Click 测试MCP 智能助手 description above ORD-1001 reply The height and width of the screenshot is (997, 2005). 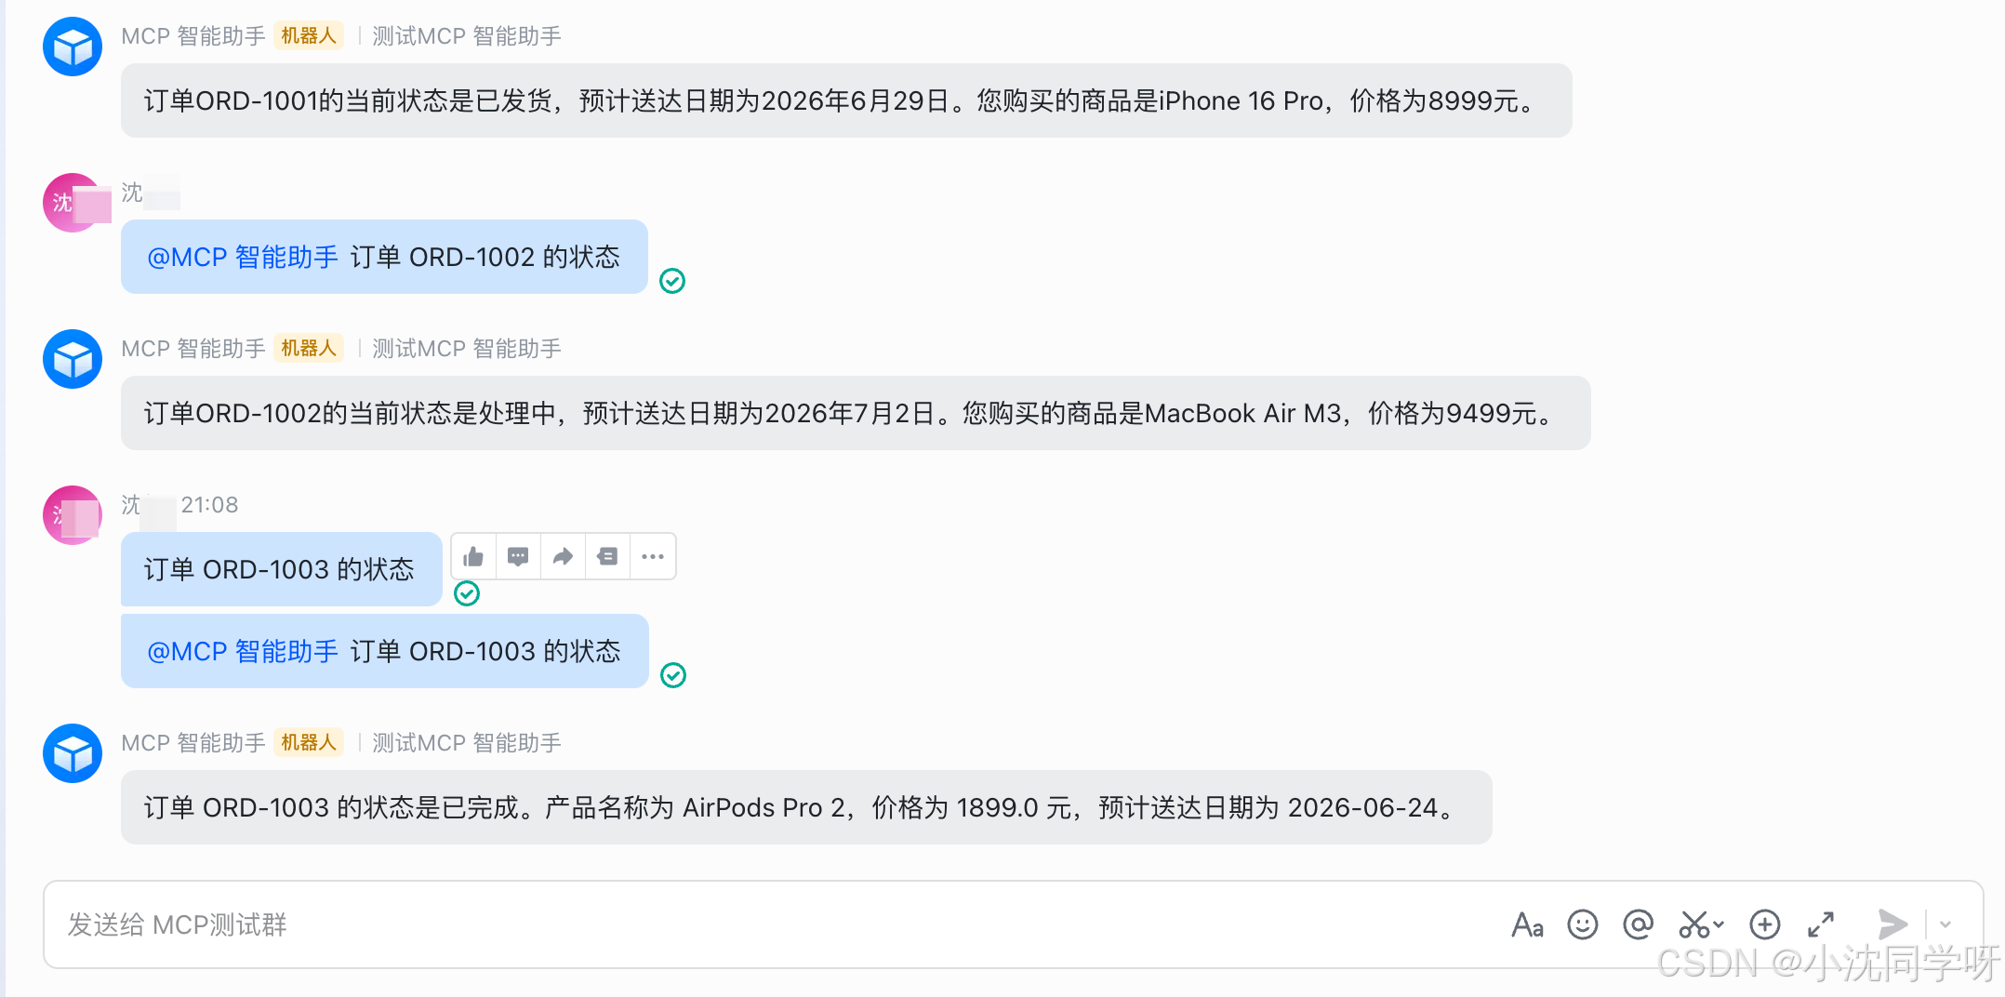(467, 36)
